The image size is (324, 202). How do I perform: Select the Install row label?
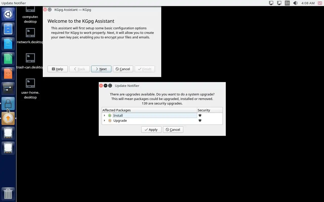coord(118,115)
